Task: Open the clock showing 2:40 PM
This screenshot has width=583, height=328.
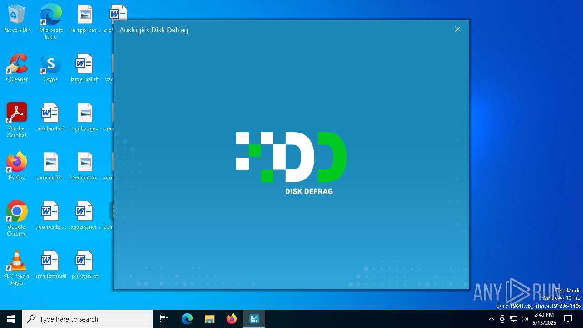Action: tap(544, 319)
